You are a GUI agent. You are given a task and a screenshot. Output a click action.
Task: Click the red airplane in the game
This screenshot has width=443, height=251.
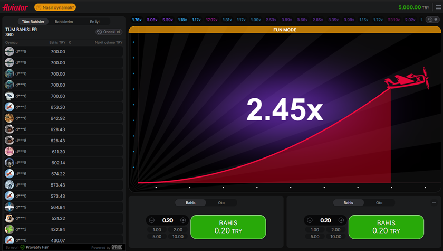point(407,79)
